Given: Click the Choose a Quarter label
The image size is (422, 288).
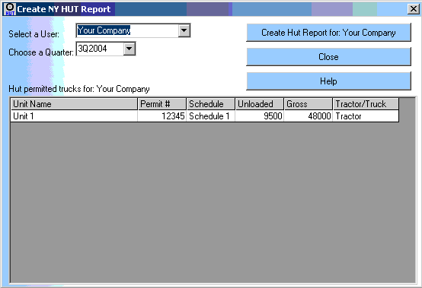Looking at the screenshot, I should pos(41,52).
